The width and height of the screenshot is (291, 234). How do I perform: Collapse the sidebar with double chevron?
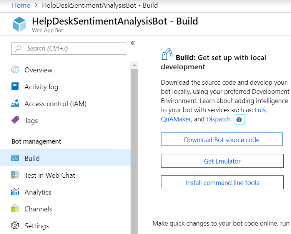tap(132, 43)
